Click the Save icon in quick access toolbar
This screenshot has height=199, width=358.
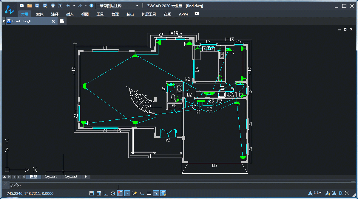coord(37,6)
